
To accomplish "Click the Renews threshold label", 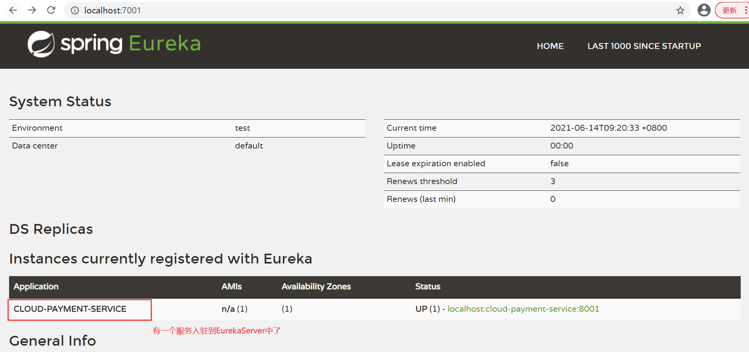I will (422, 181).
